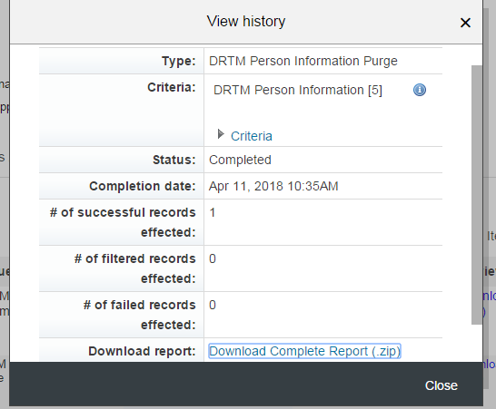Click the Completion date: row label

(x=143, y=186)
